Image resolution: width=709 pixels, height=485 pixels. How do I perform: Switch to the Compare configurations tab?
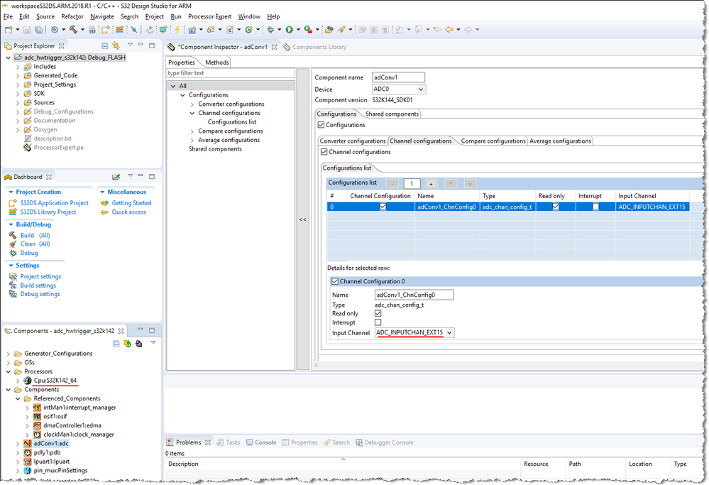493,141
